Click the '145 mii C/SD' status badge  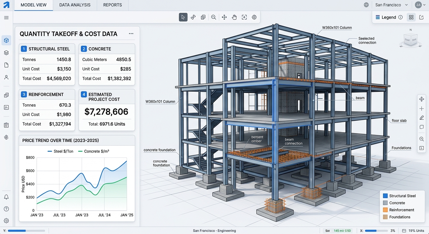[x=342, y=231]
